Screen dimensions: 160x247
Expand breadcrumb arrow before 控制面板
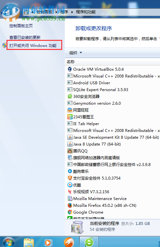pos(33,12)
